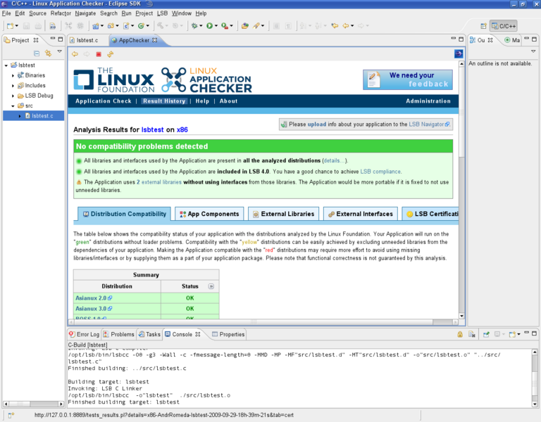Click the Refresh icon in AppChecker browser
Viewport: 541px width, 422px height.
tap(110, 54)
